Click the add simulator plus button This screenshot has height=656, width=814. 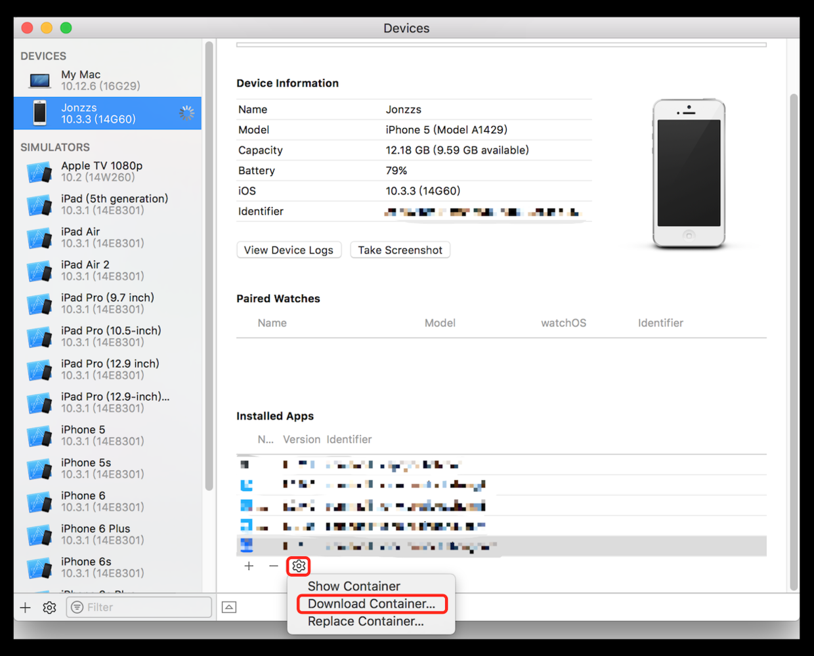pos(25,607)
